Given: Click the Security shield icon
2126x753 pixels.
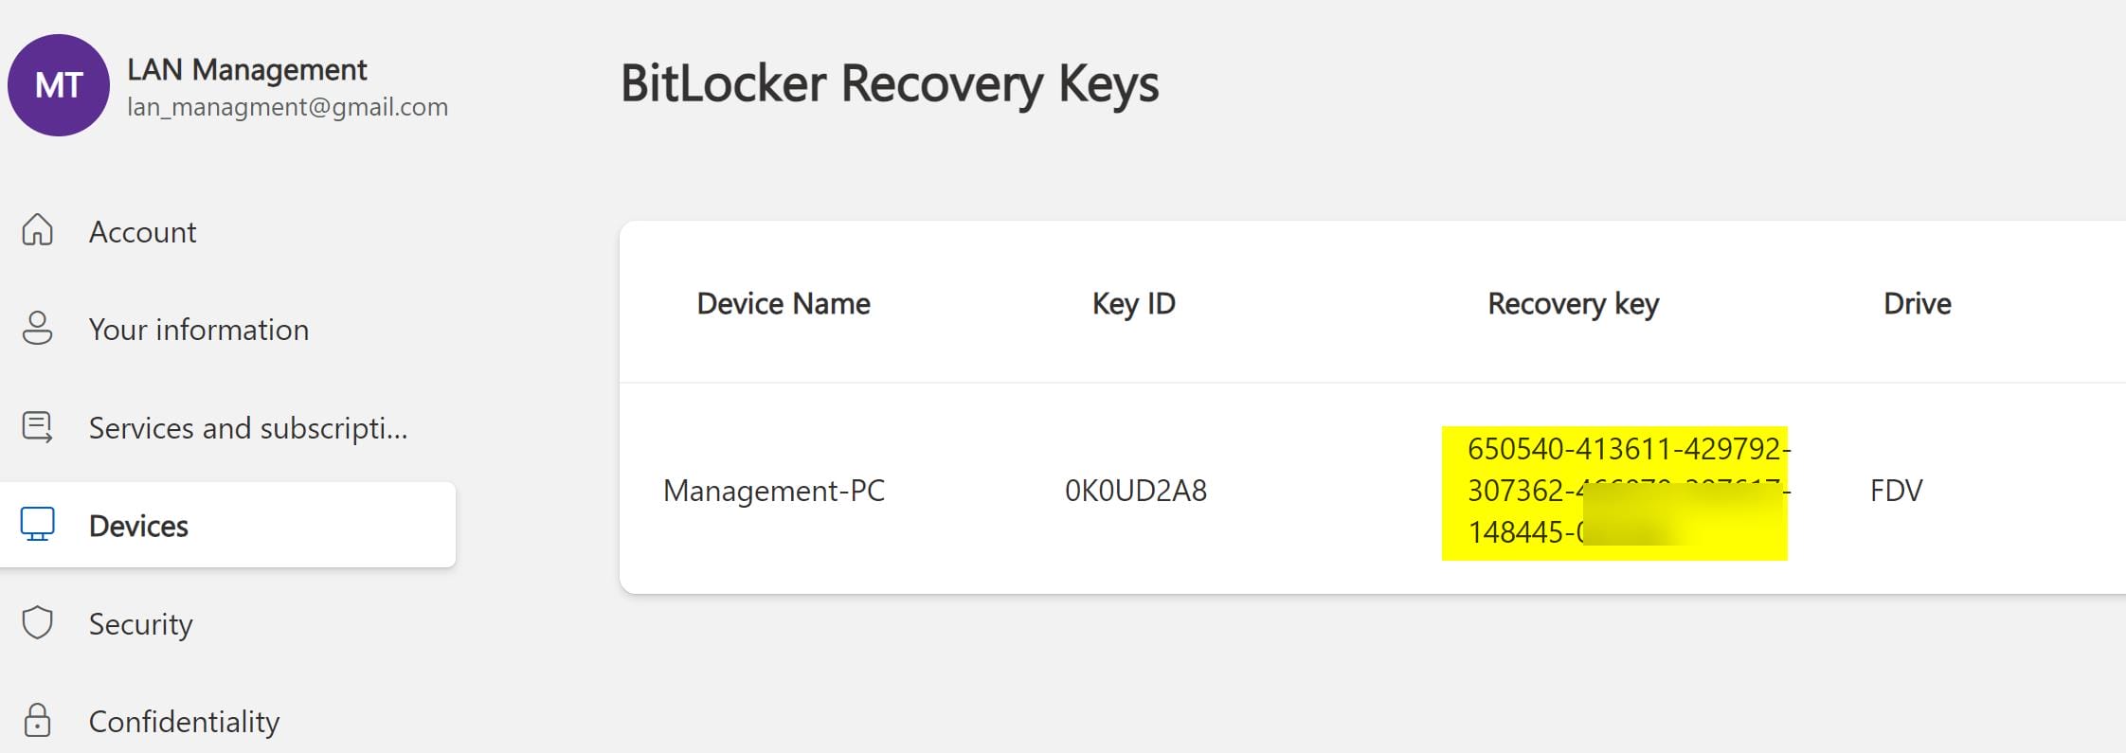Looking at the screenshot, I should click(x=38, y=622).
